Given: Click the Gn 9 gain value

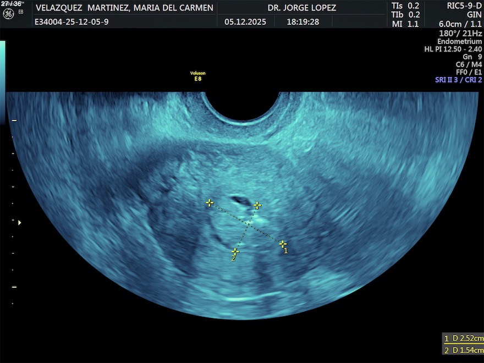Looking at the screenshot, I should [x=472, y=57].
